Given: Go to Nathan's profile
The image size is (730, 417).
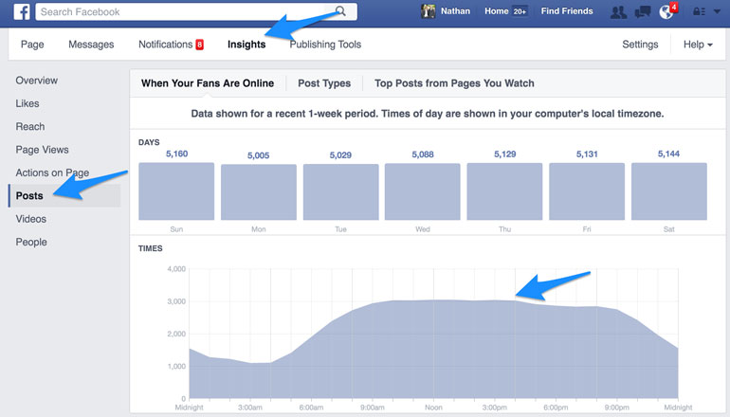Looking at the screenshot, I should (455, 11).
